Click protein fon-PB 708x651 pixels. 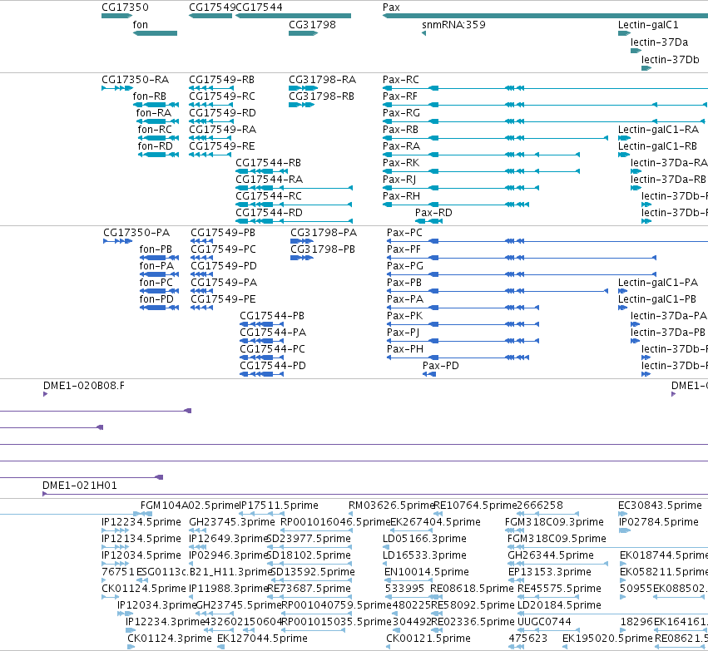click(160, 258)
